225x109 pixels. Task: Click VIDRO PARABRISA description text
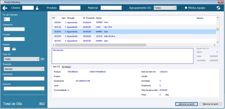click(x=98, y=72)
